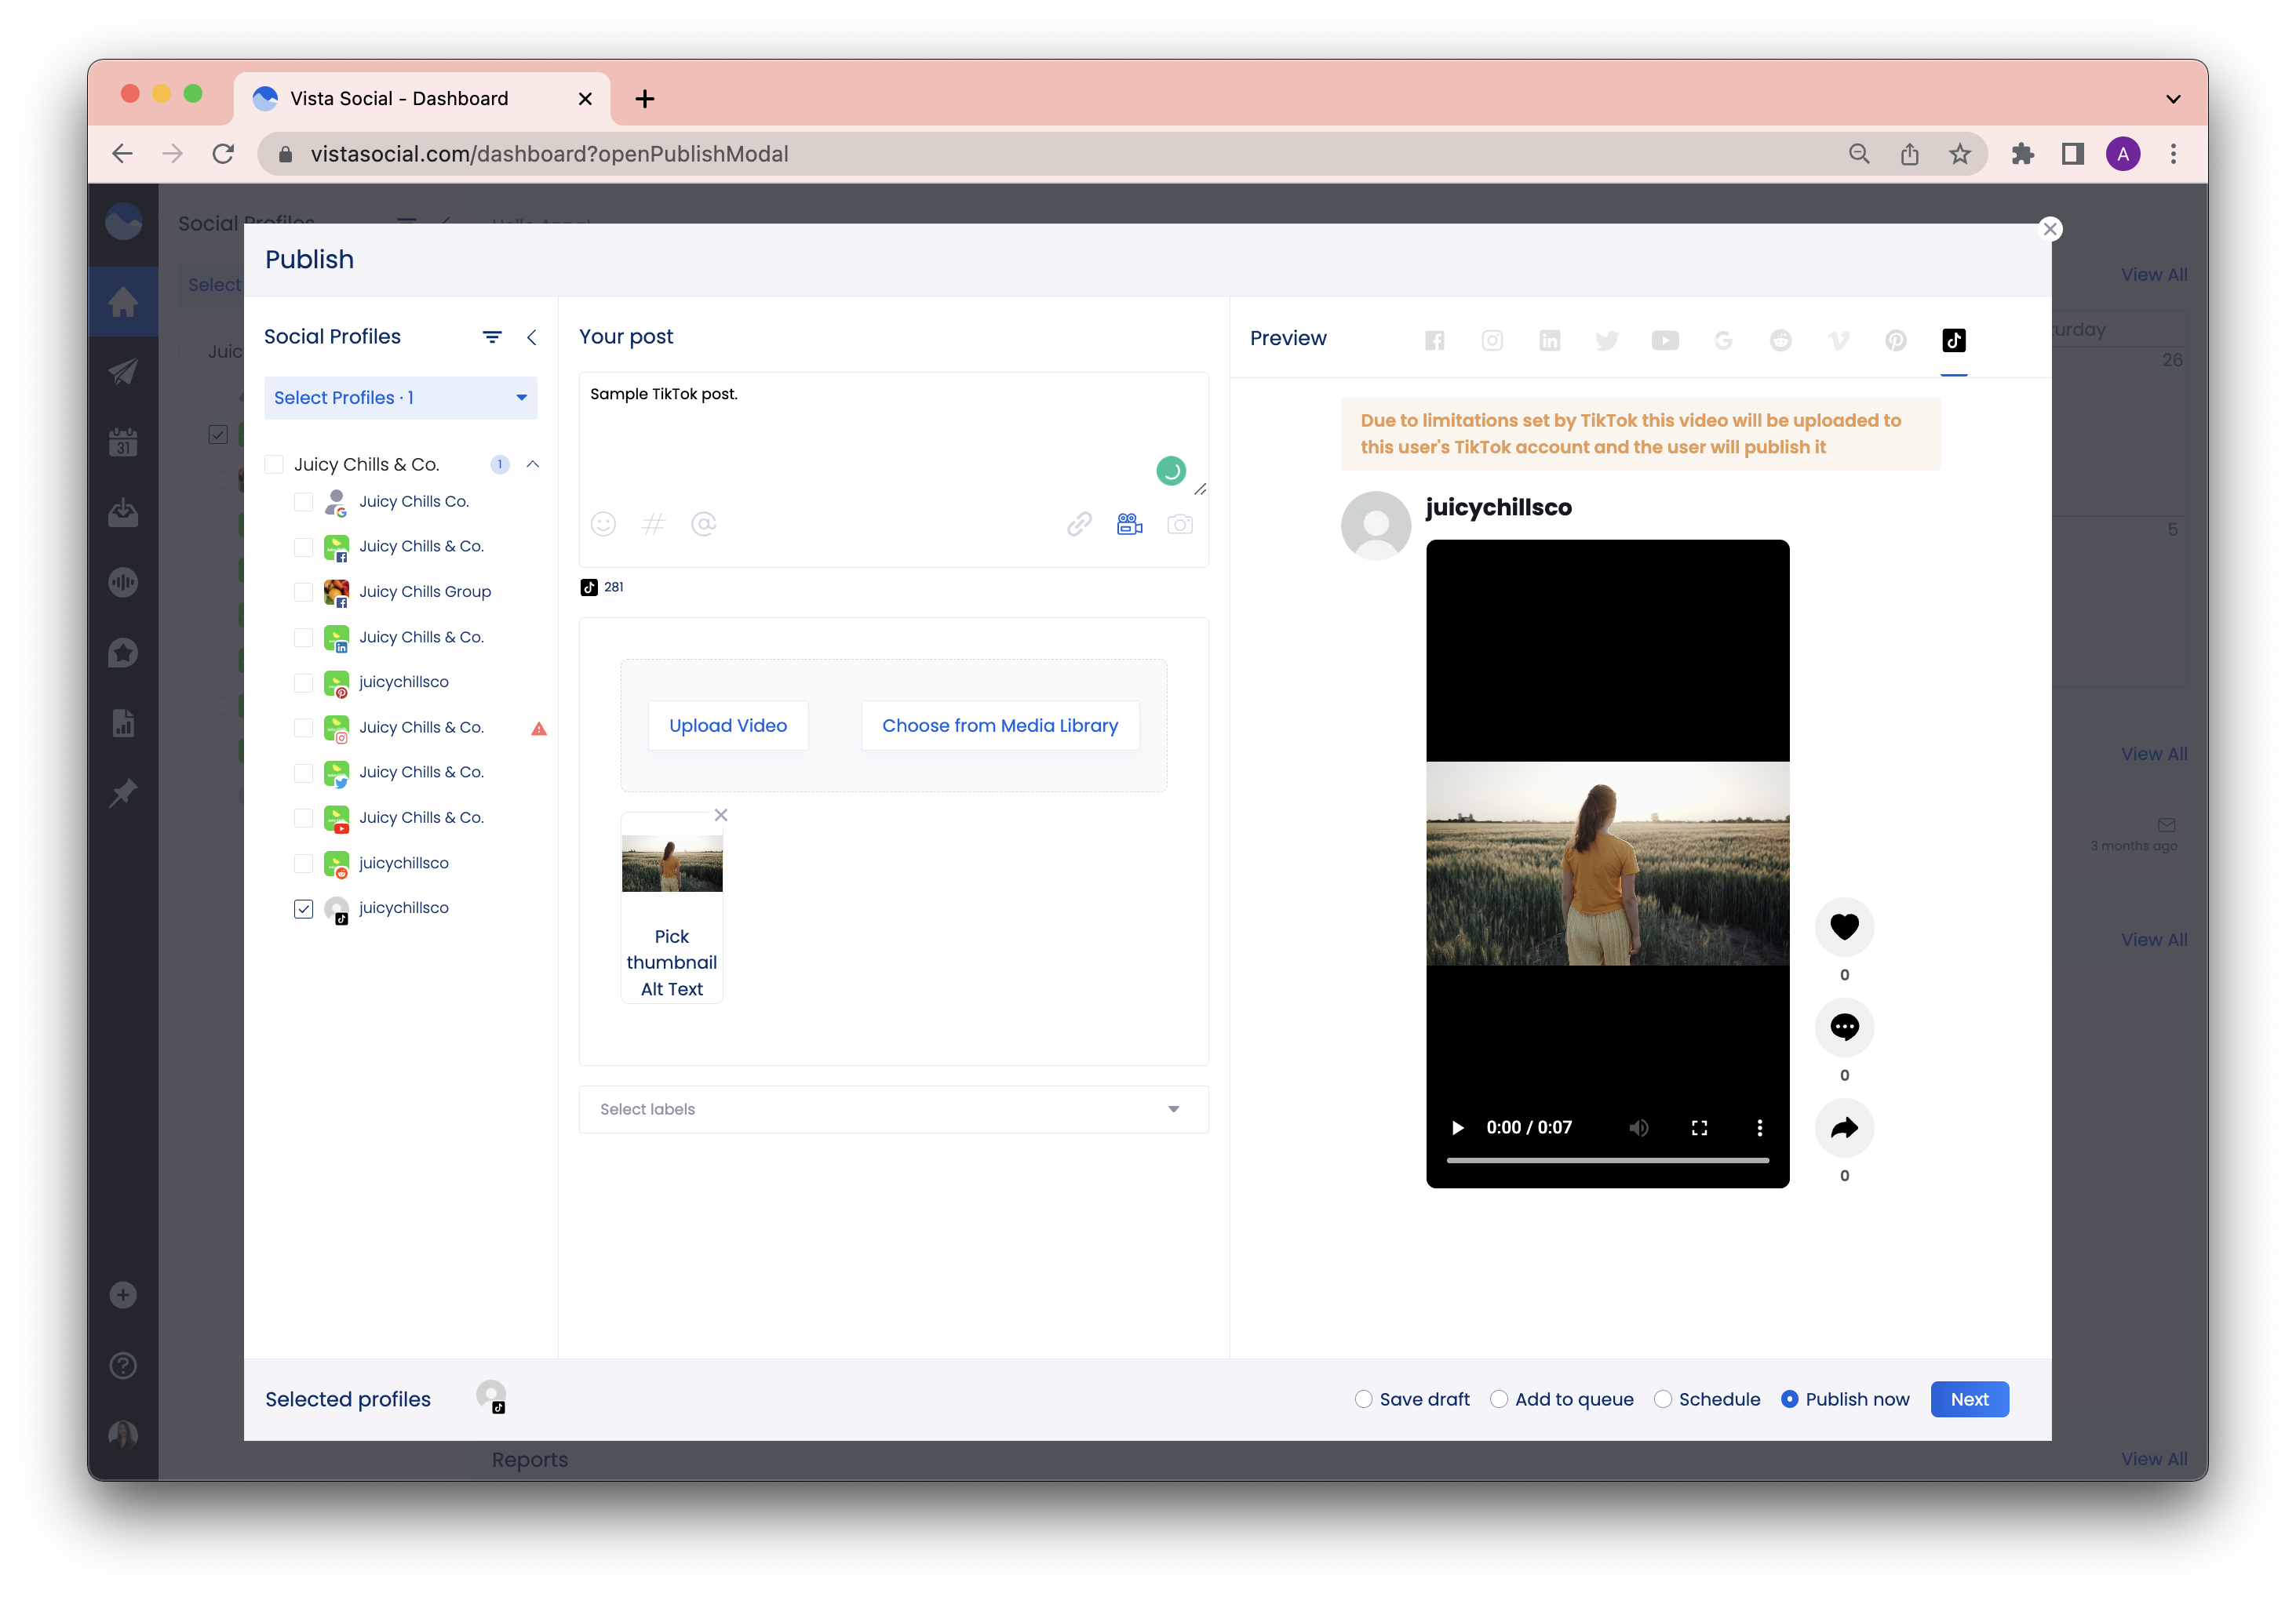
Task: Click the comment bubble icon in preview
Action: tap(1844, 1028)
